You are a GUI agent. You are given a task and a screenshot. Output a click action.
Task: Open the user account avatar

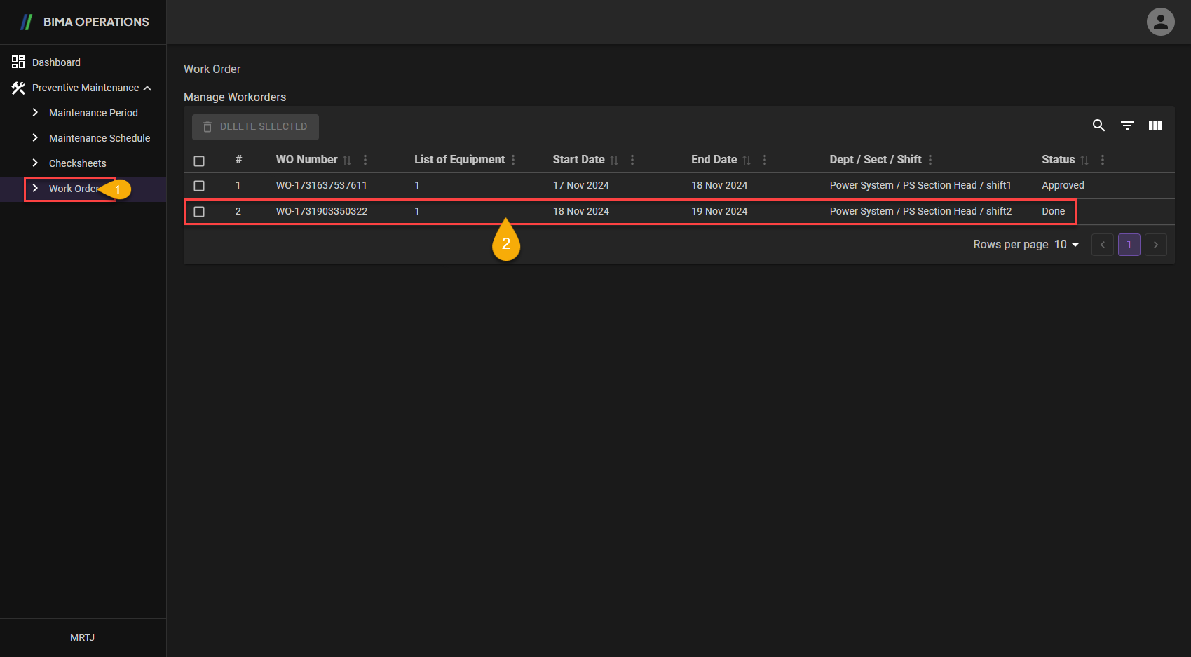(x=1160, y=22)
